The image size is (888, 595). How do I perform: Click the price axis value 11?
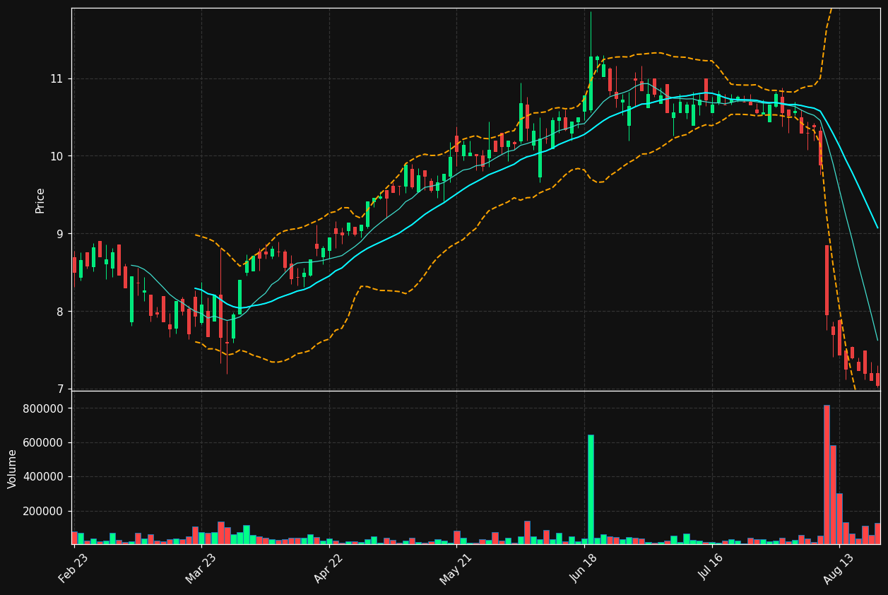tap(56, 79)
